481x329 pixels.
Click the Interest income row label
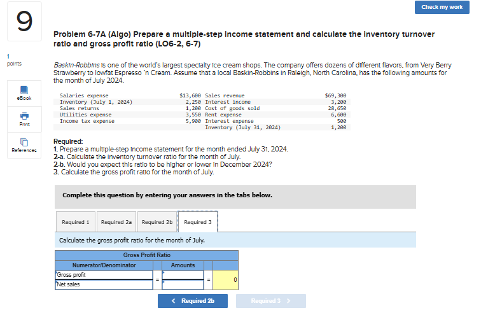(x=228, y=102)
